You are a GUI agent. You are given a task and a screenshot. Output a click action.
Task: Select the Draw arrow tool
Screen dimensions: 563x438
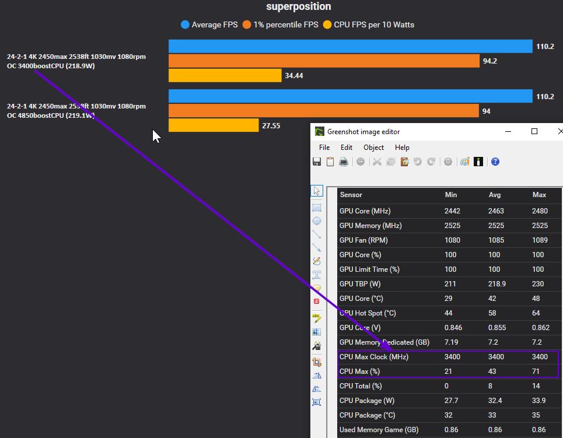pos(317,248)
